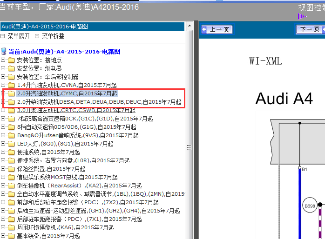Screen dimensions: 325x239
Task: Click folder icon of 信息娱乐系统MOST总线
Action: coord(11,177)
